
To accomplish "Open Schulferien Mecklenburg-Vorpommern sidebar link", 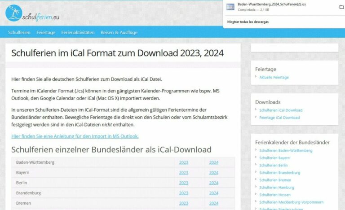I will pos(291,202).
